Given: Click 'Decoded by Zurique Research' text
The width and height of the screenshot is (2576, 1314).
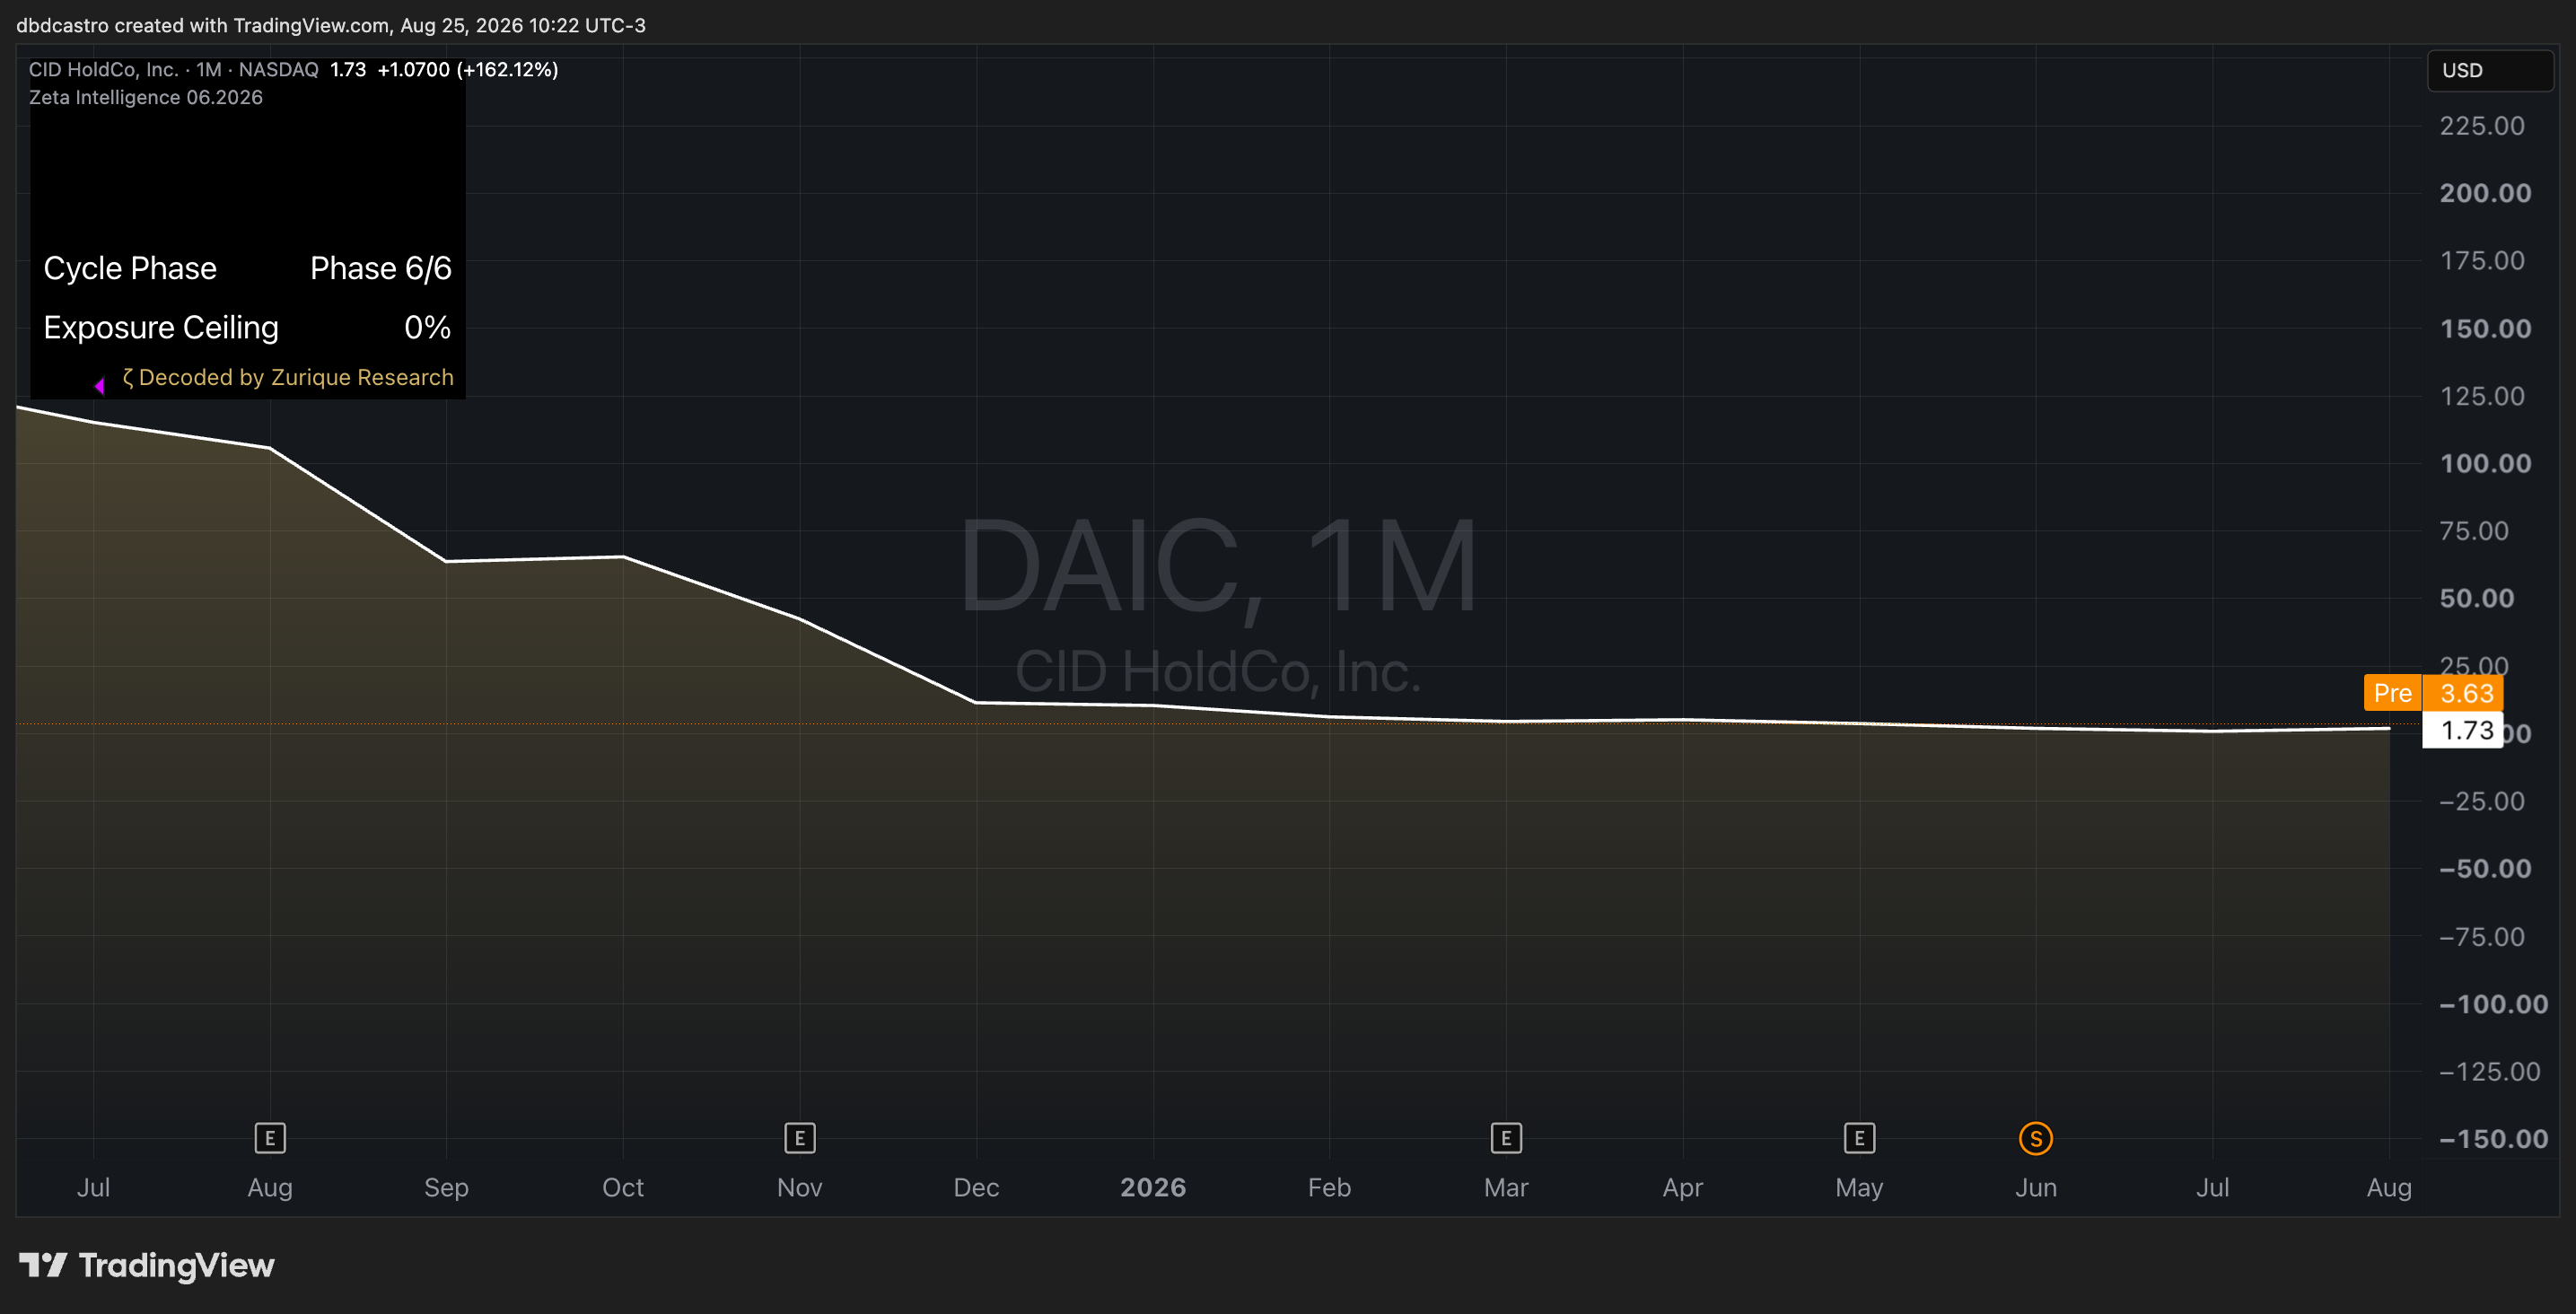Looking at the screenshot, I should pos(296,377).
